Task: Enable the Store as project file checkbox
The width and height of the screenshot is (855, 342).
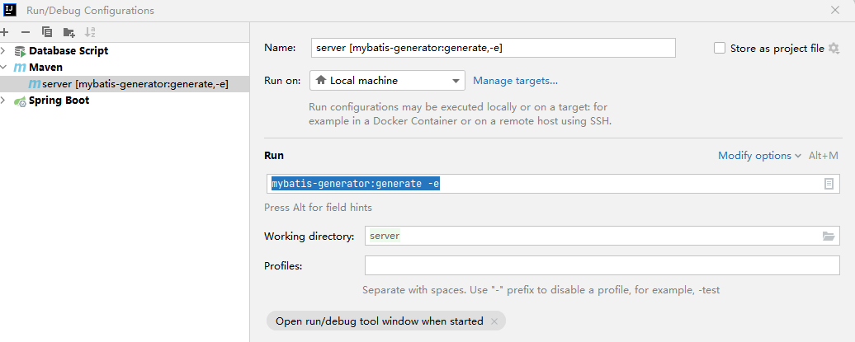Action: coord(720,49)
